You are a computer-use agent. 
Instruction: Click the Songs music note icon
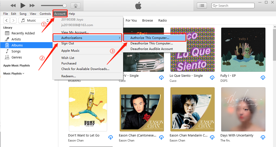(x=7, y=51)
